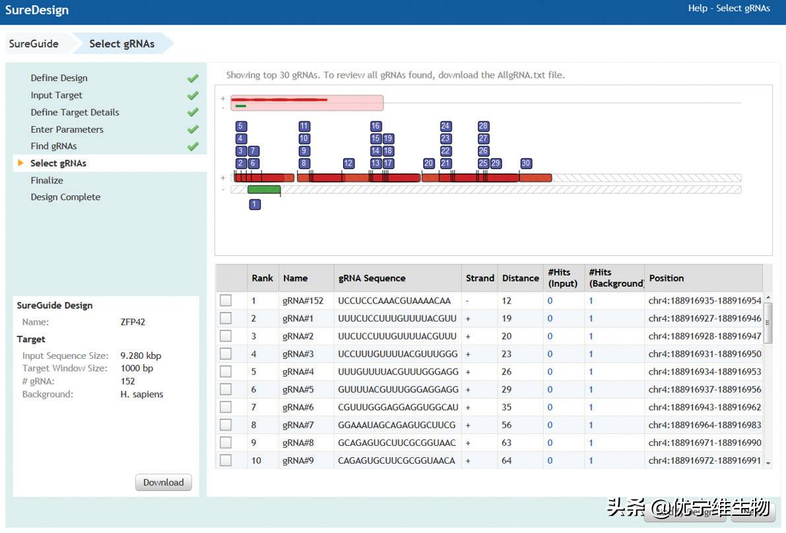Select gRNA marker 28 in the map

point(483,127)
